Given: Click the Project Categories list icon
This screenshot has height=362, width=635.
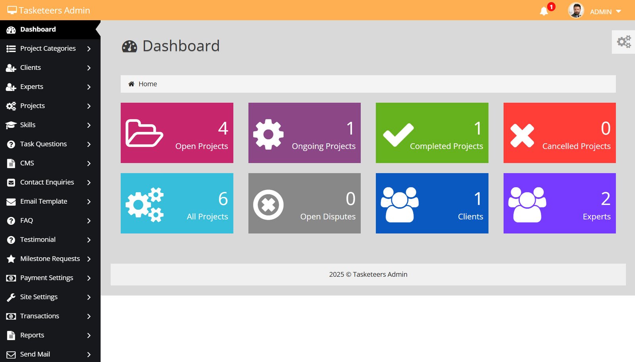Looking at the screenshot, I should point(11,49).
